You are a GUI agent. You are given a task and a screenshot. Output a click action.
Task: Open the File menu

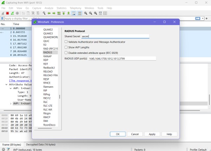4,8
